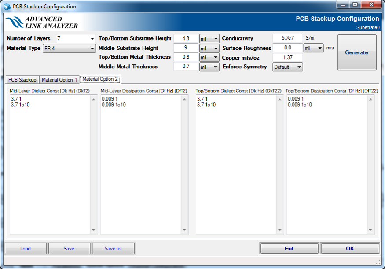This screenshot has width=385, height=269.
Task: Open Top/Bottom Substrate Height unit dropdown
Action: coord(209,39)
